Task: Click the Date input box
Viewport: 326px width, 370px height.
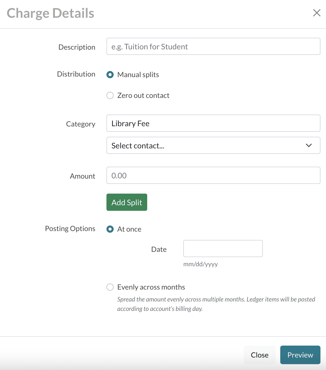Action: coord(223,249)
